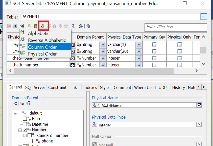
Task: Open the Physical Data Type dropdown
Action: point(199,124)
